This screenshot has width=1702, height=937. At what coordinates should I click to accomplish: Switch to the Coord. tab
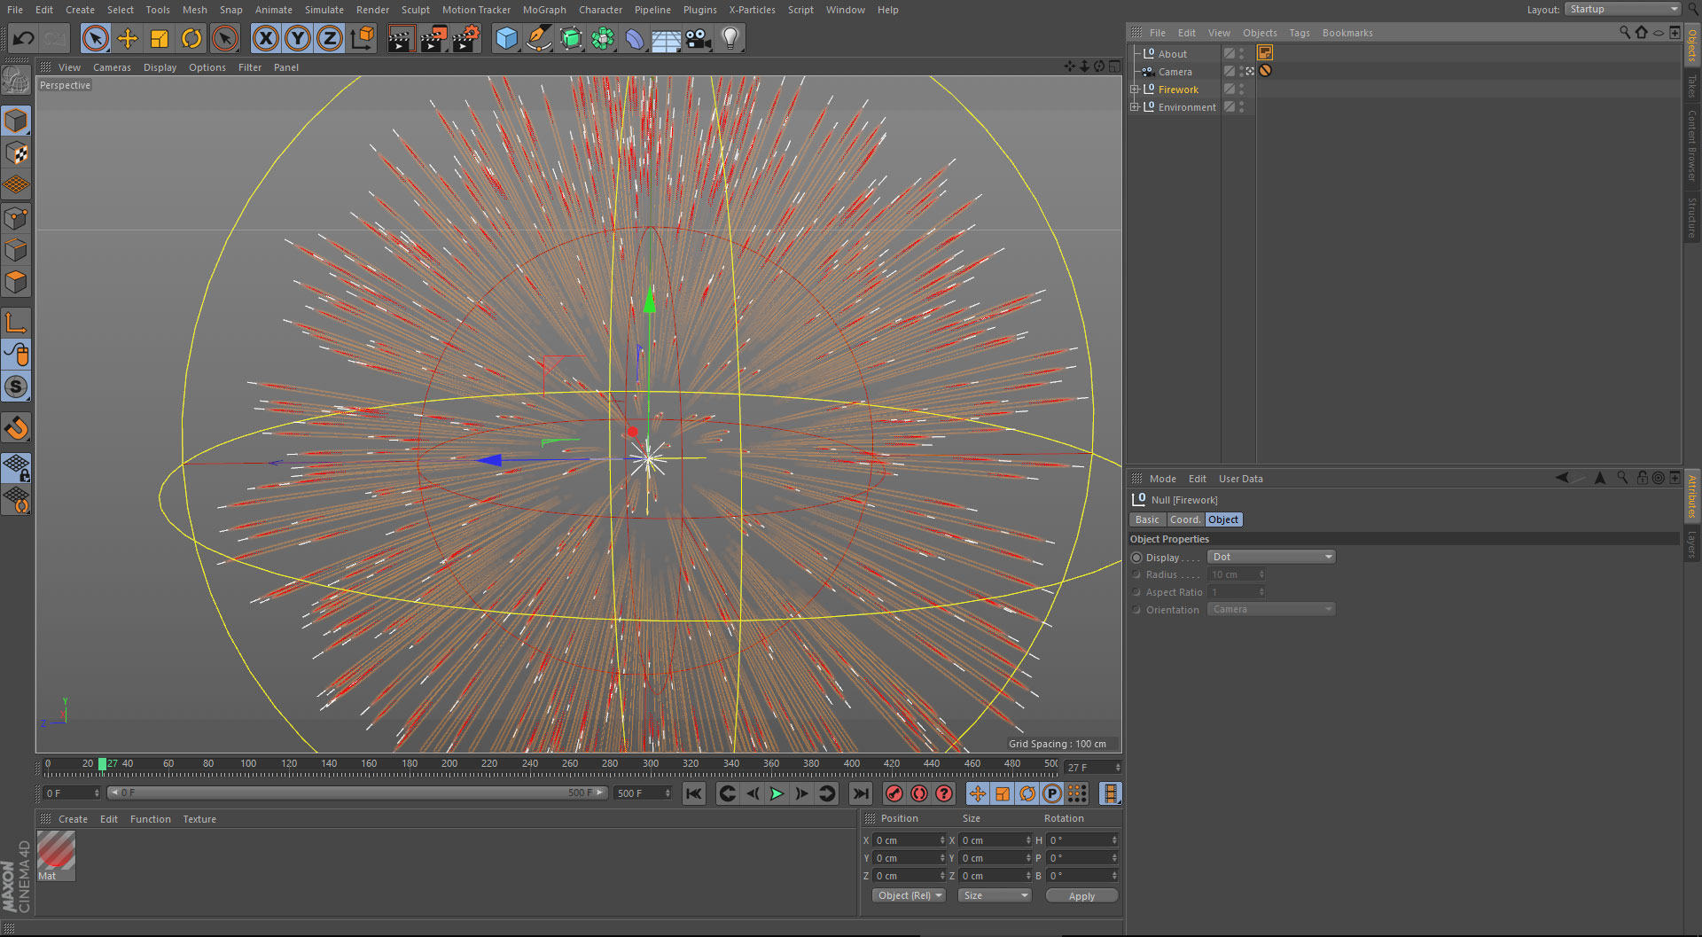(x=1185, y=519)
